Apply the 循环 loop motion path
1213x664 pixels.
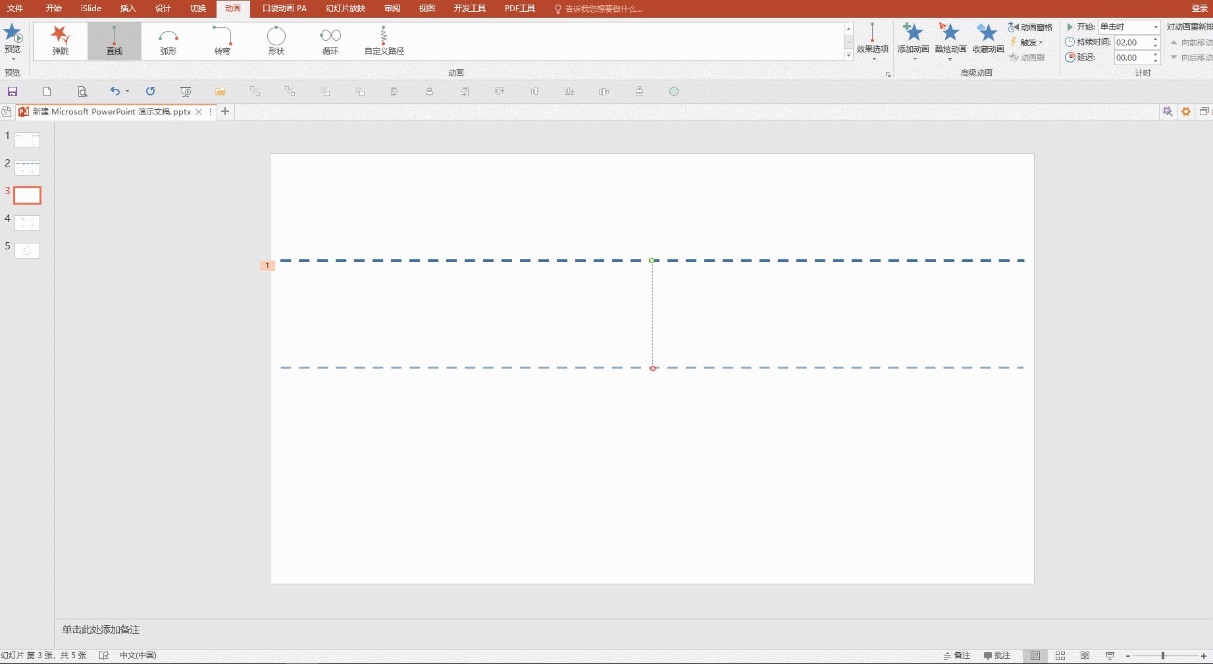click(x=330, y=41)
